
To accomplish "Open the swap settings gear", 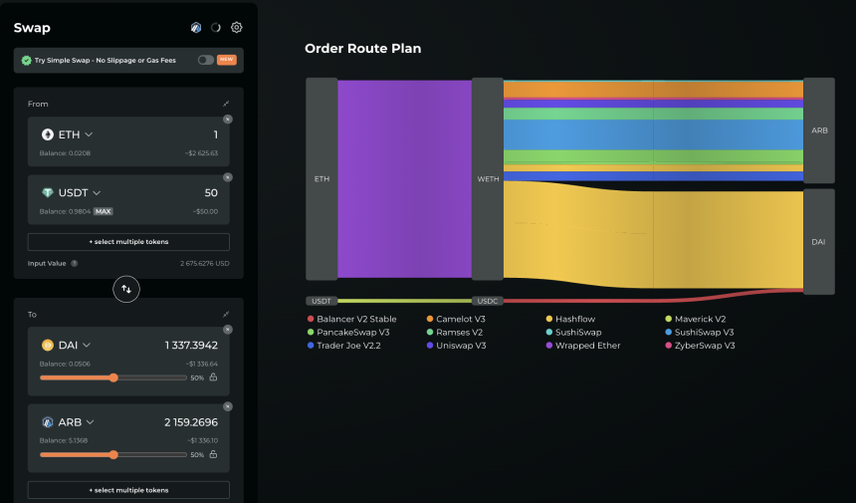I will point(236,27).
